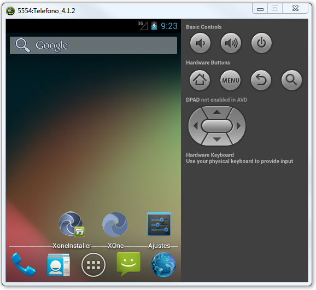Click the hardware Home button
This screenshot has height=290, width=316.
[200, 80]
